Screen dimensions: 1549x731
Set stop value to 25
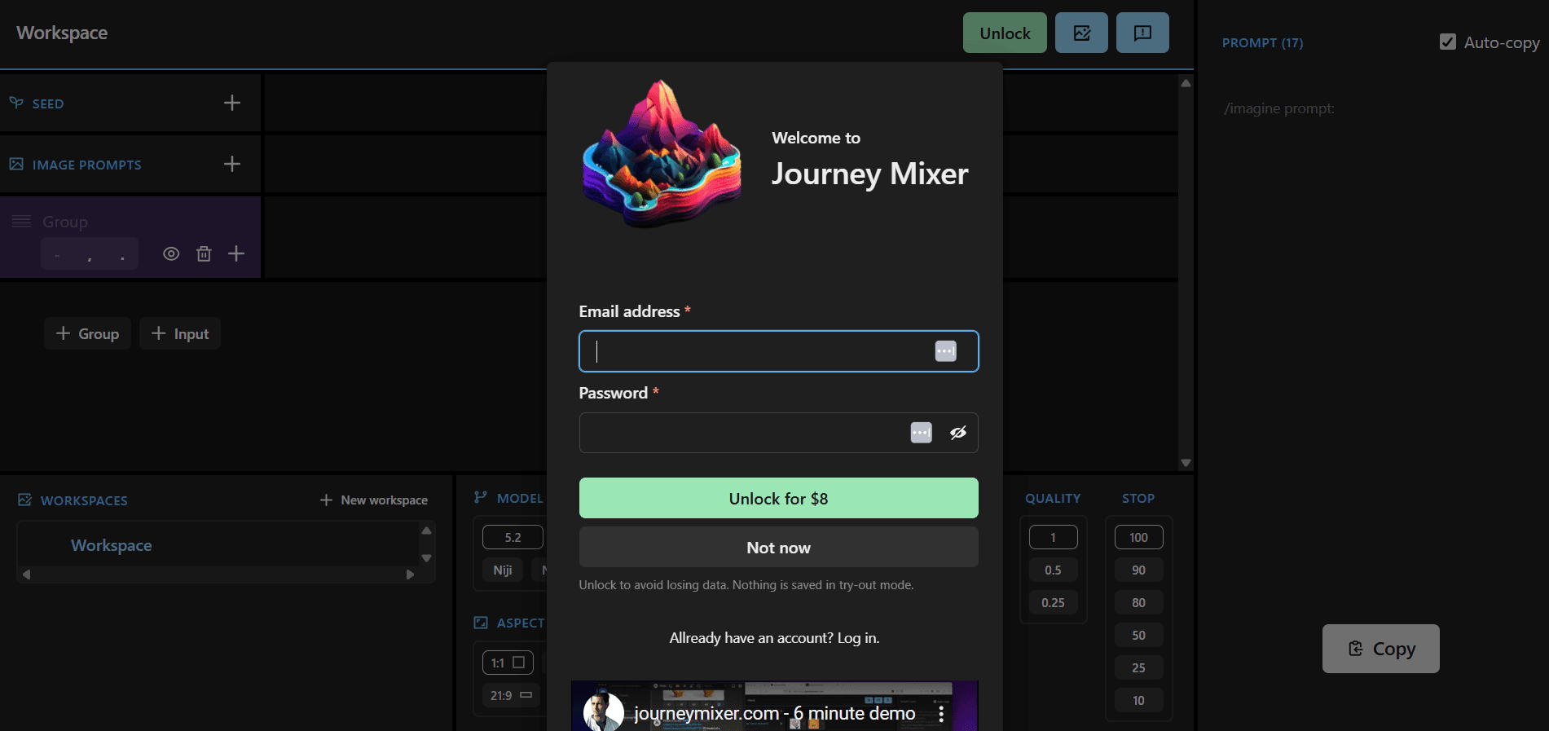tap(1138, 667)
